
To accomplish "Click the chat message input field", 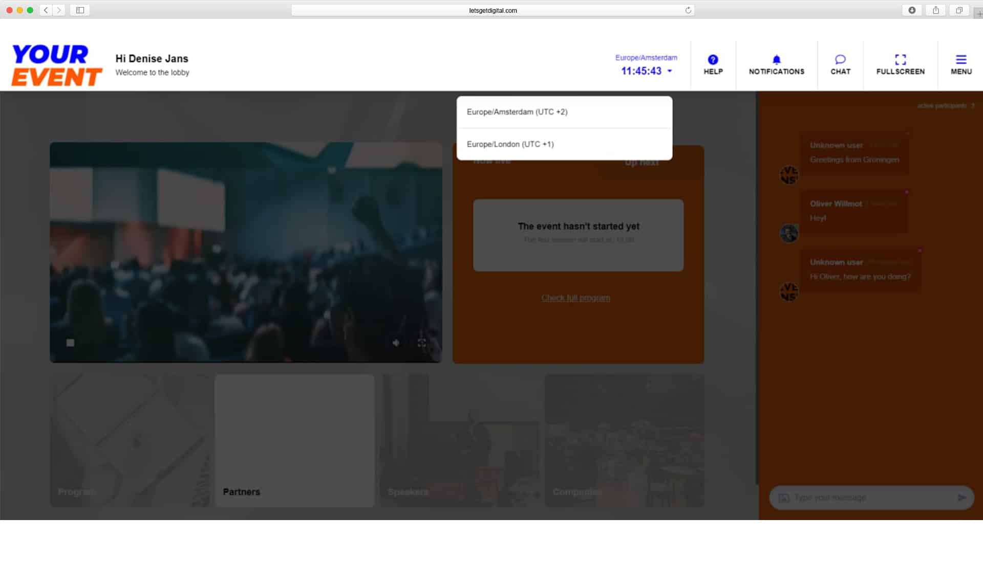I will click(x=872, y=498).
